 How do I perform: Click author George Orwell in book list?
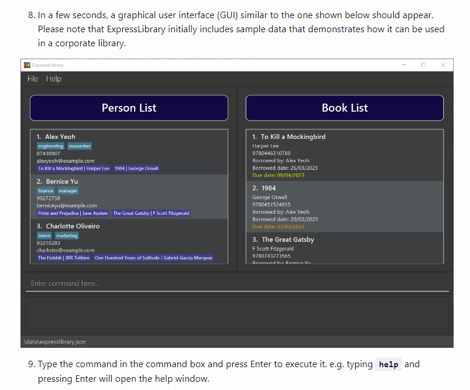coord(269,197)
